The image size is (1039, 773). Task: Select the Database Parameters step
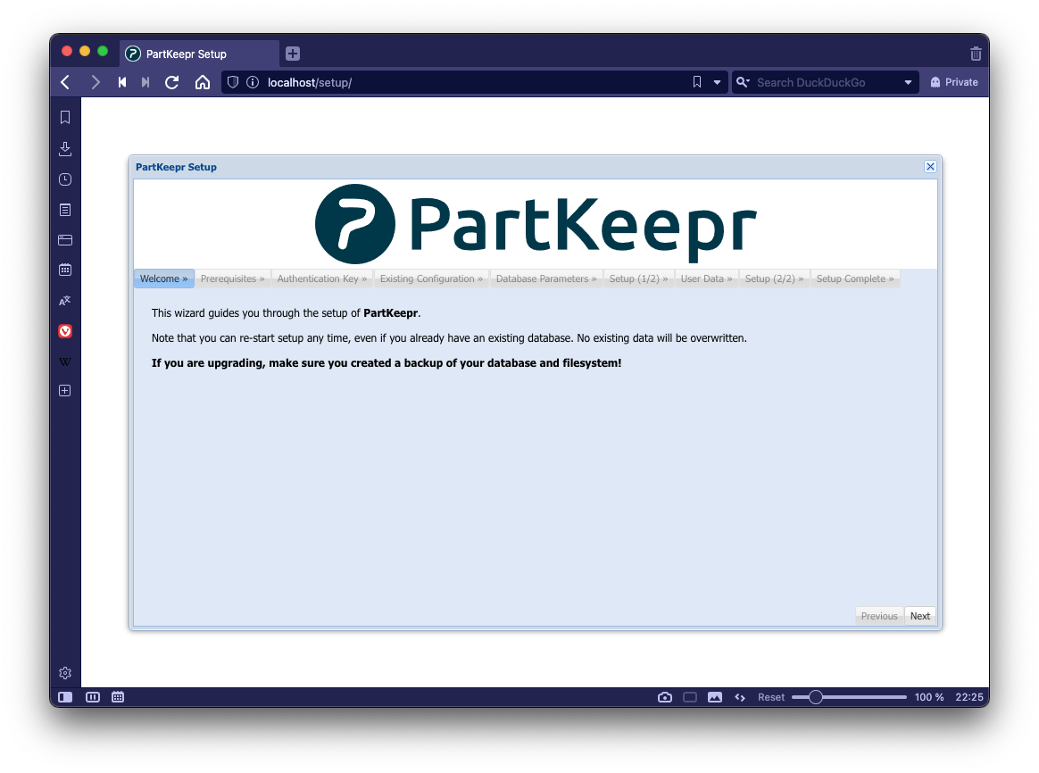546,278
